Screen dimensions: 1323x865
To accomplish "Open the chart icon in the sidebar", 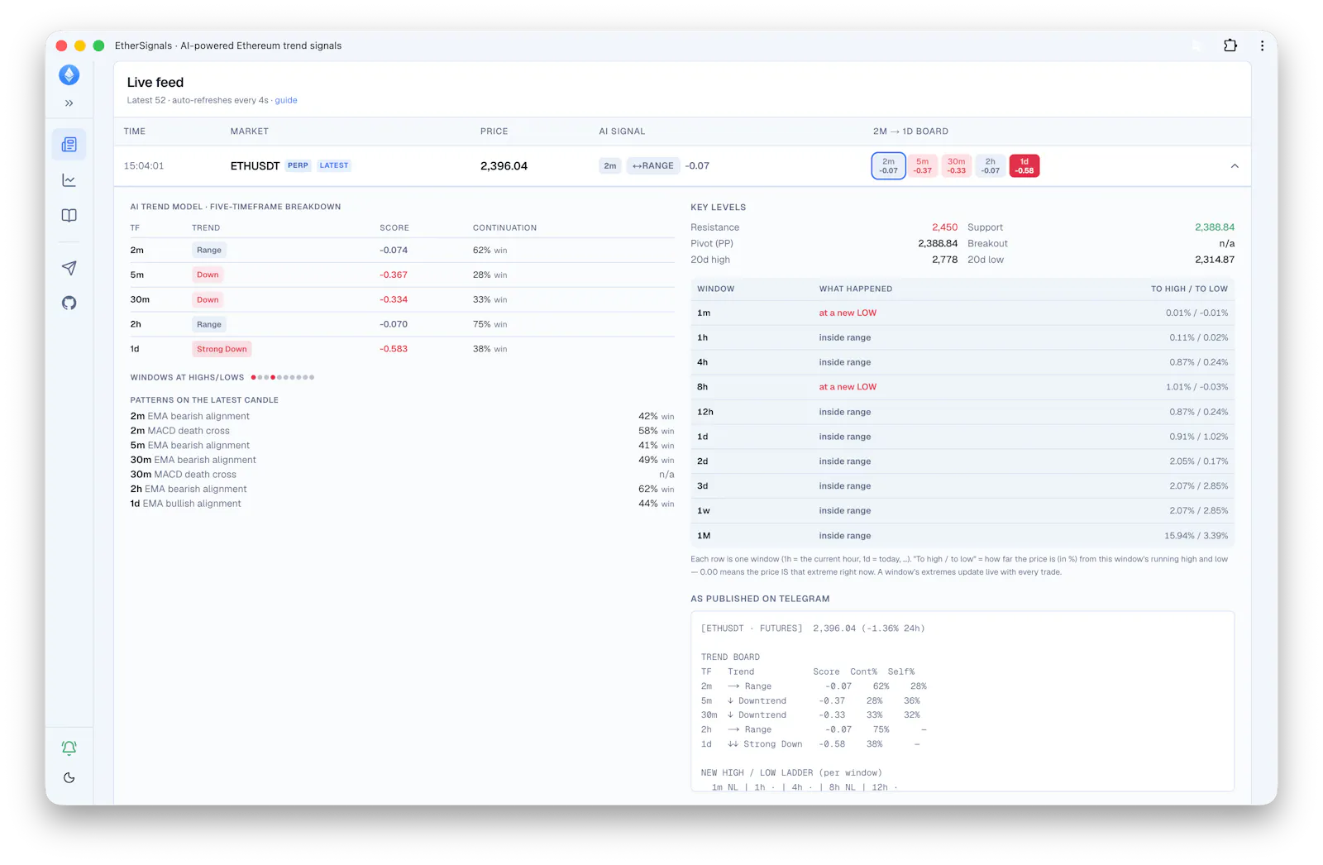I will coord(69,180).
